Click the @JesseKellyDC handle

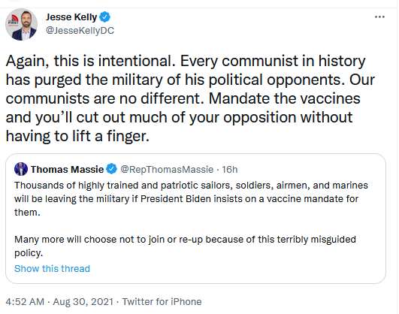[x=80, y=31]
